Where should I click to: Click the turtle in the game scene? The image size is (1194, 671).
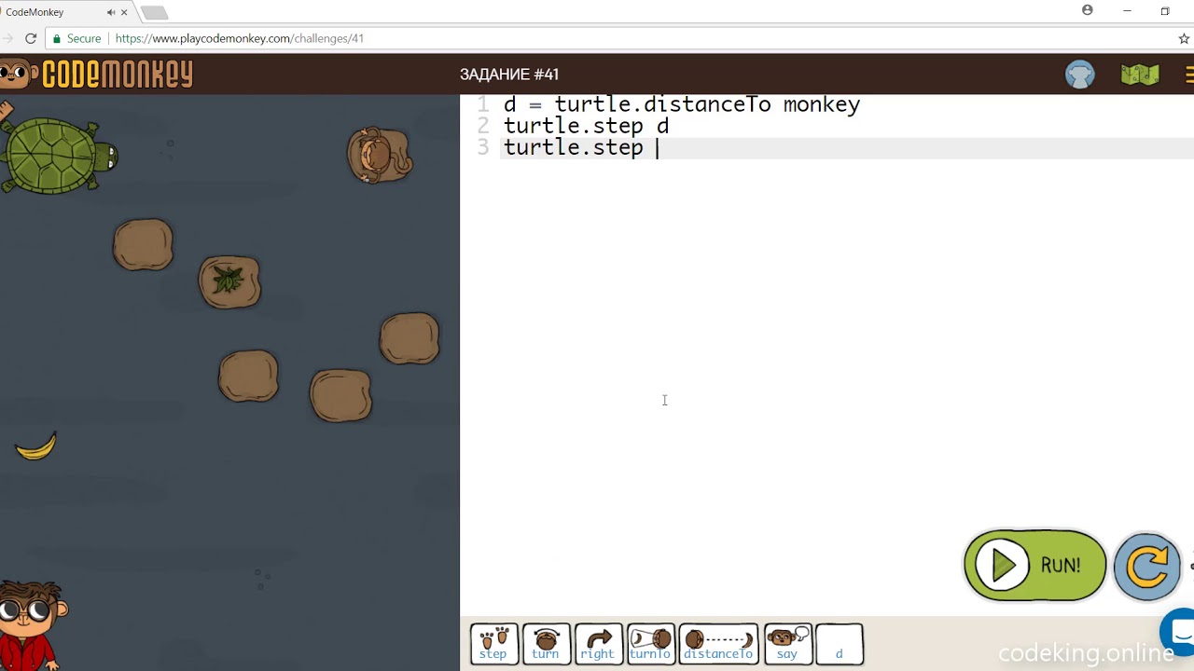pos(58,153)
